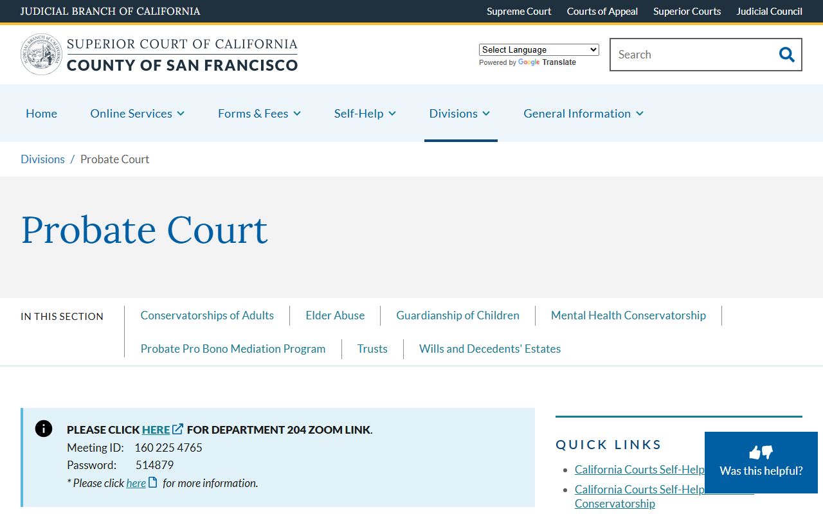
Task: Click the info circle icon in notice
Action: tap(44, 429)
